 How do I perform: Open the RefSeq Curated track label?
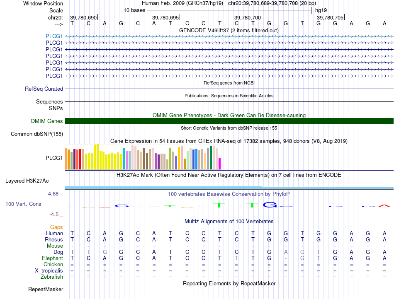[44, 89]
